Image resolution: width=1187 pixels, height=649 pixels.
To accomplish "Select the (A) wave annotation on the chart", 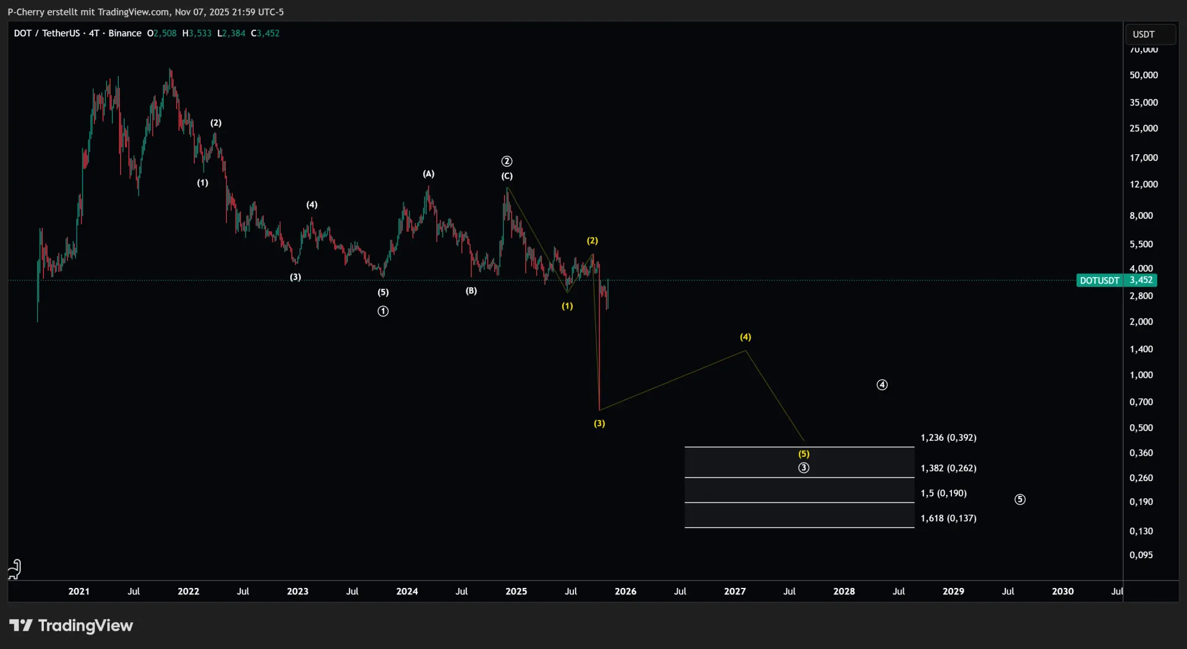I will tap(429, 174).
